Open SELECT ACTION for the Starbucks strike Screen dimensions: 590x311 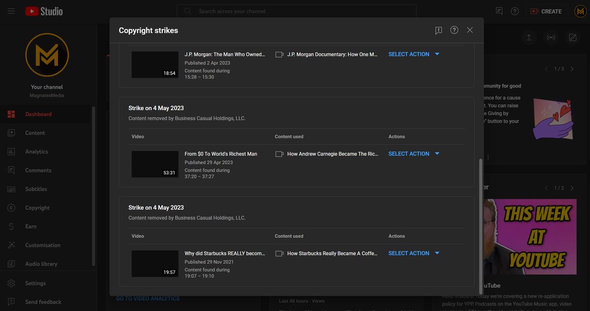408,253
